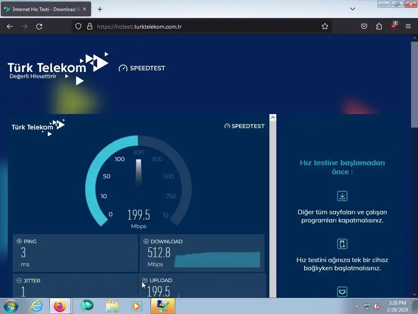The height and width of the screenshot is (314, 418).
Task: Expand the list all tabs chevron
Action: pyautogui.click(x=353, y=9)
